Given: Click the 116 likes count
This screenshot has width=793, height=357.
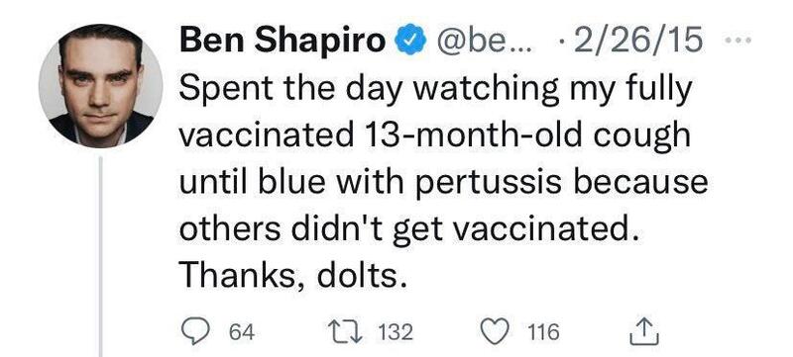Looking at the screenshot, I should coord(543,333).
